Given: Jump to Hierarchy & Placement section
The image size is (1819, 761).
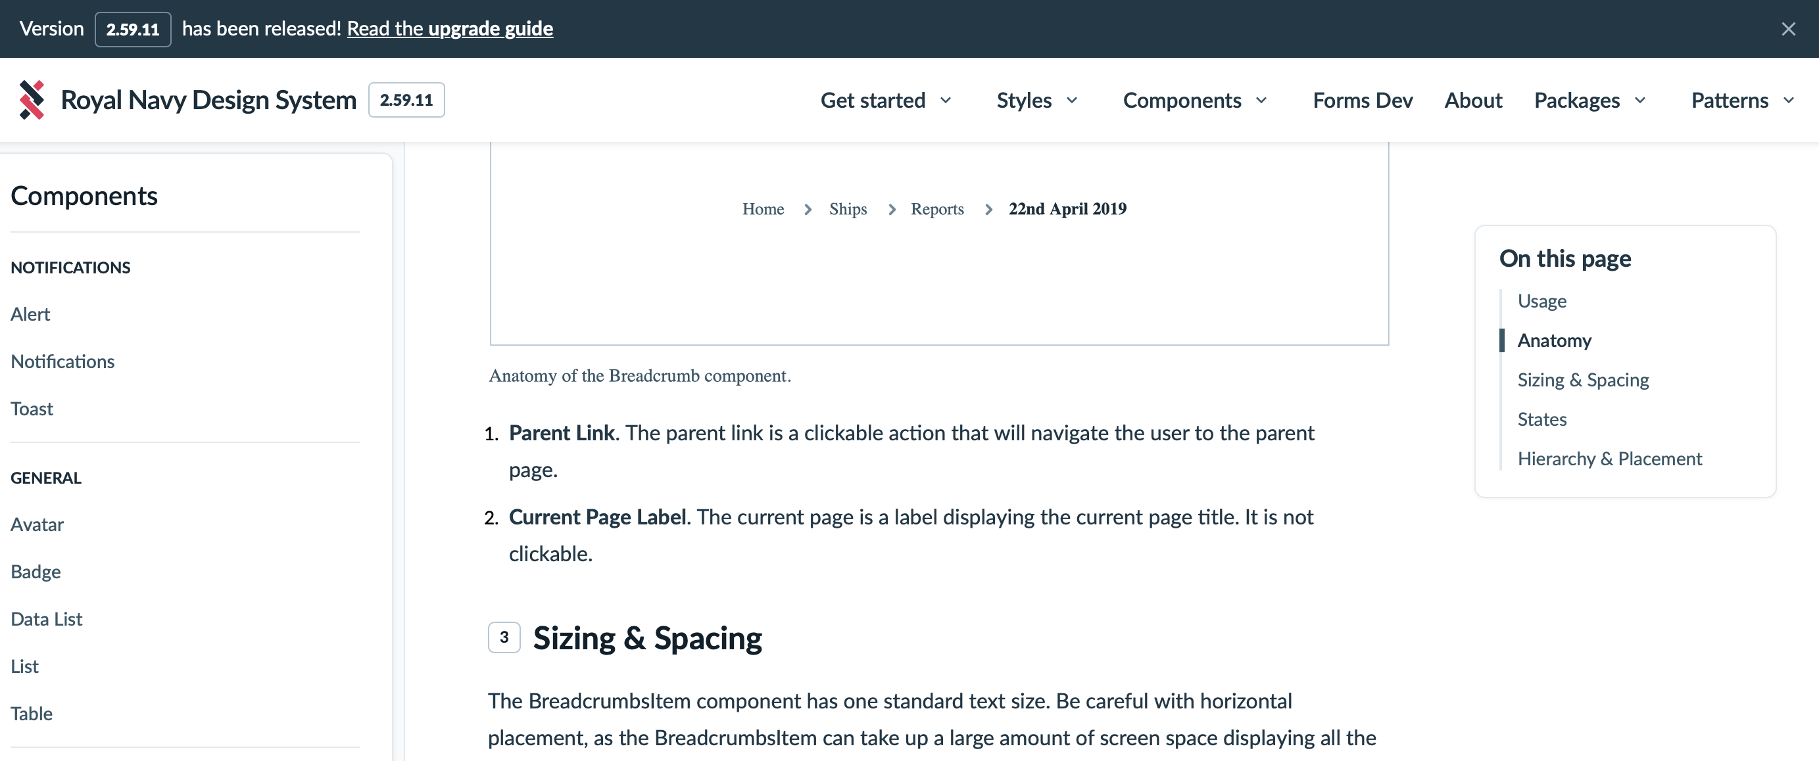Looking at the screenshot, I should point(1609,459).
